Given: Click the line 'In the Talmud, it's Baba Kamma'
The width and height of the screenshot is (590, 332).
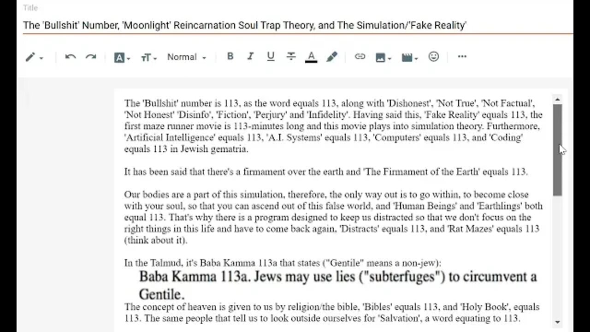Looking at the screenshot, I should tap(283, 263).
